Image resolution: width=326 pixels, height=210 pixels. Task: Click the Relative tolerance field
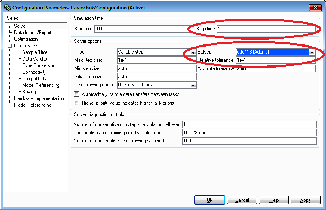tap(276, 60)
